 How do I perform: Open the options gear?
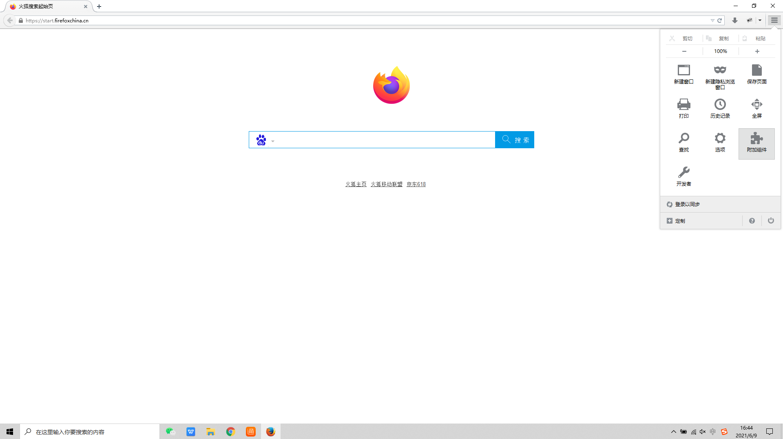point(720,143)
